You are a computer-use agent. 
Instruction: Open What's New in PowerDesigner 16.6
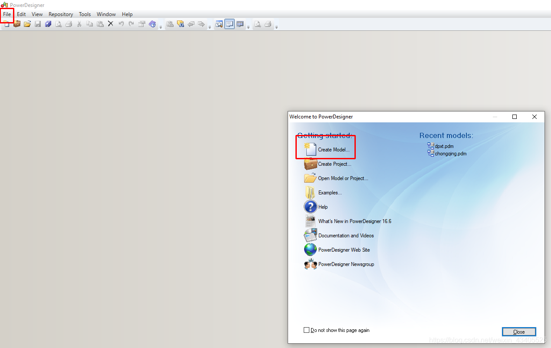355,221
